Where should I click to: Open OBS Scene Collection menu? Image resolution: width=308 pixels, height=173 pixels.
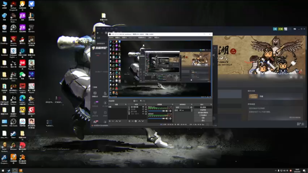tap(142, 38)
